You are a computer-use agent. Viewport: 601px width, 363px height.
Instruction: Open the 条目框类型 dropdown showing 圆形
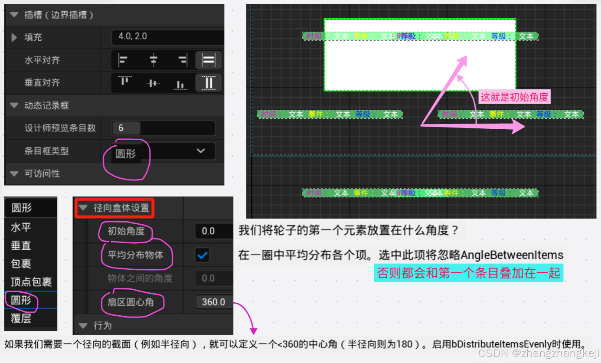tap(173, 151)
